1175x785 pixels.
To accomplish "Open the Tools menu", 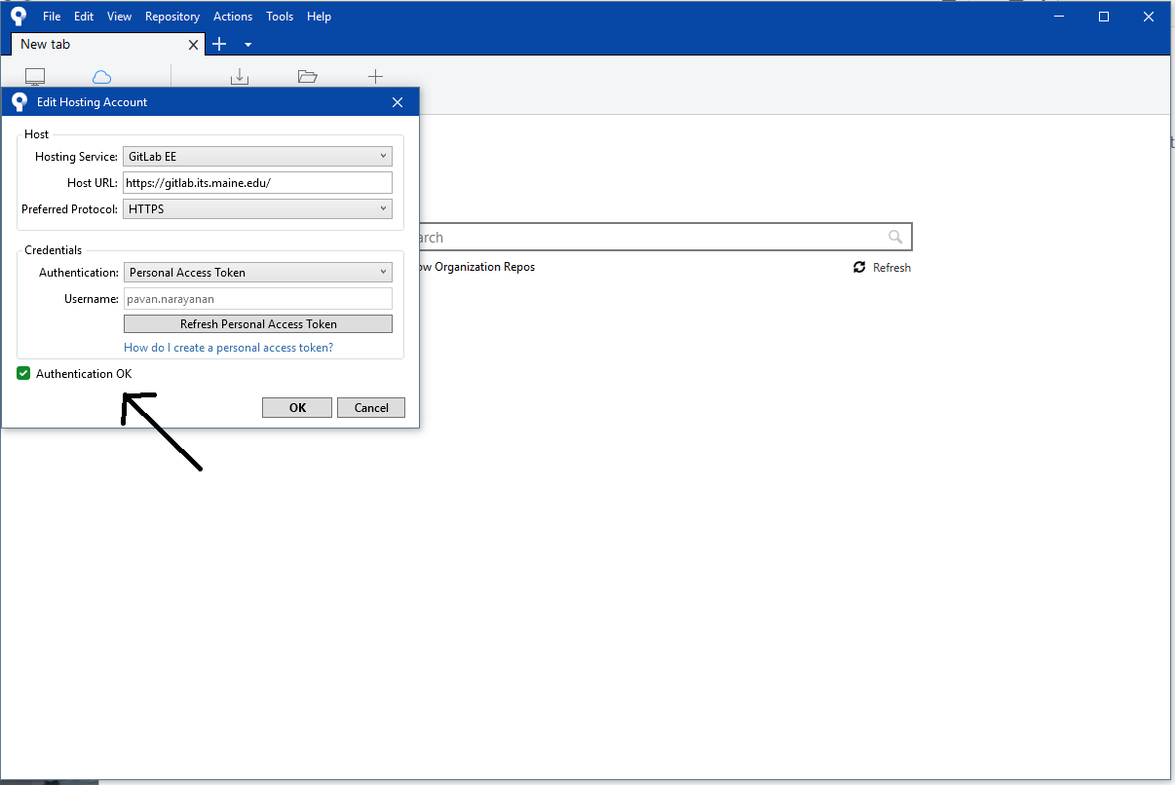I will point(280,17).
